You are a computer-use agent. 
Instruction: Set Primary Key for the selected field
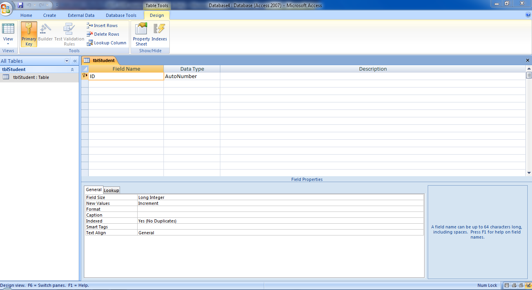(29, 34)
